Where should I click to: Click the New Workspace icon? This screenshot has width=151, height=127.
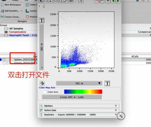click(2, 5)
